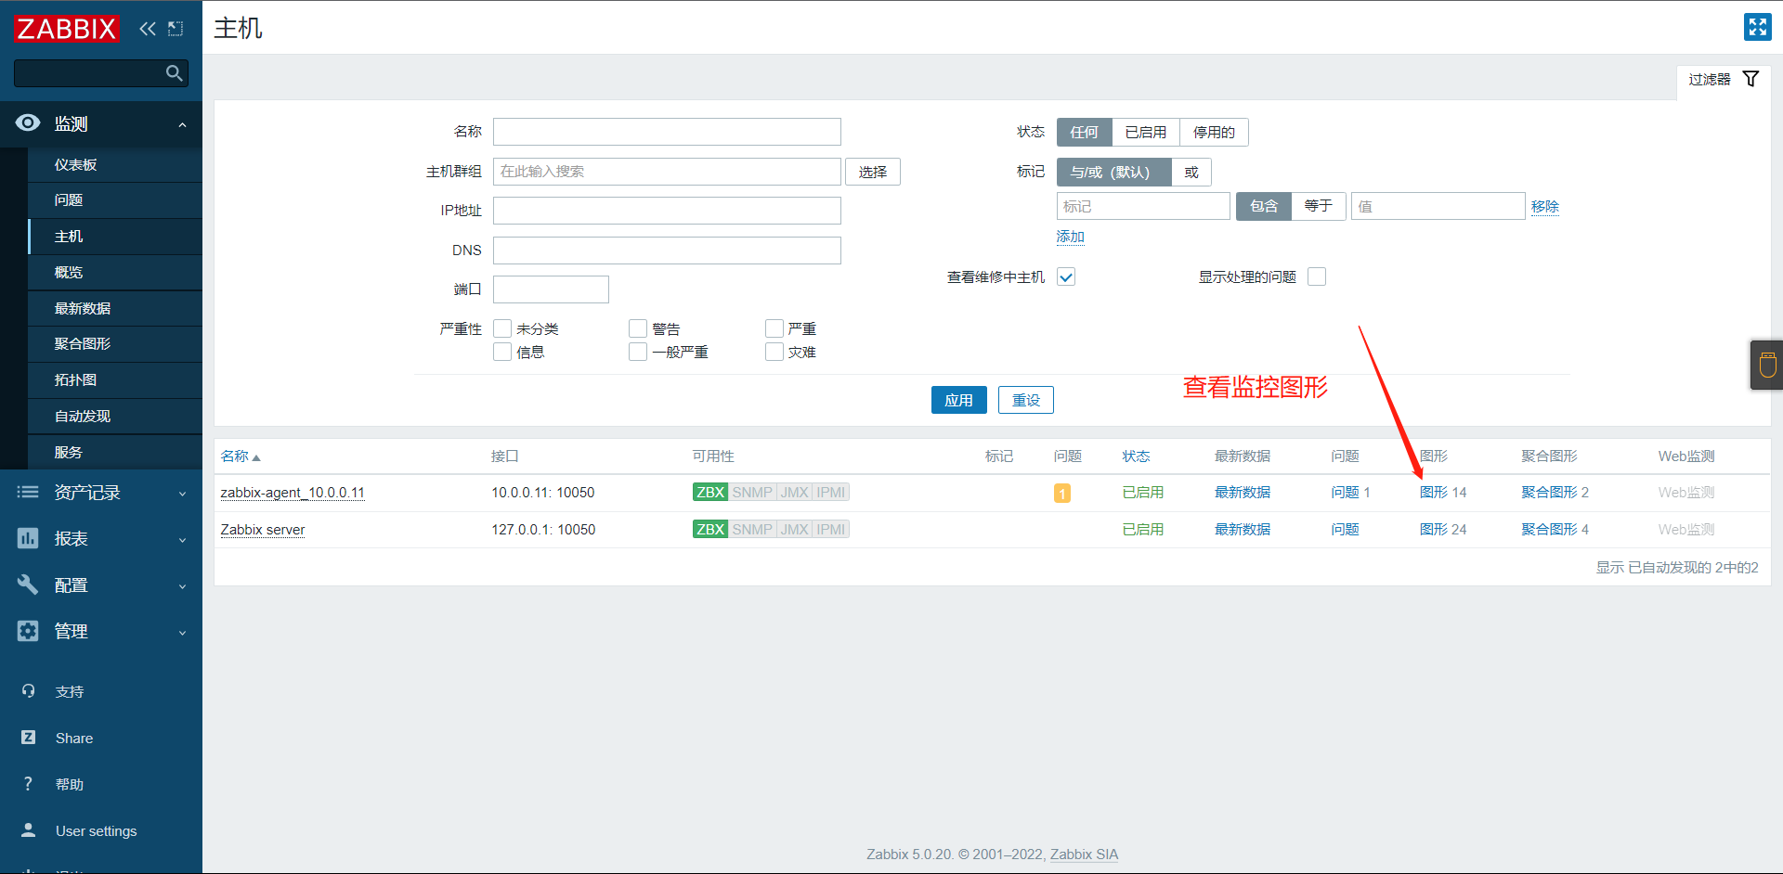
Task: Open 最新数据 in the sidebar menu
Action: tap(115, 309)
